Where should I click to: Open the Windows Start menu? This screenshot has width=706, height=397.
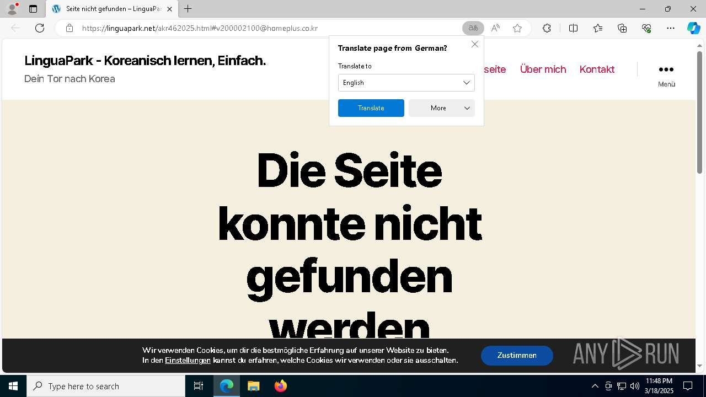[13, 386]
